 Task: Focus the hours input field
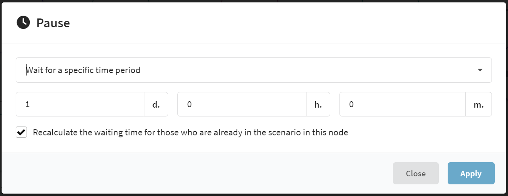242,104
